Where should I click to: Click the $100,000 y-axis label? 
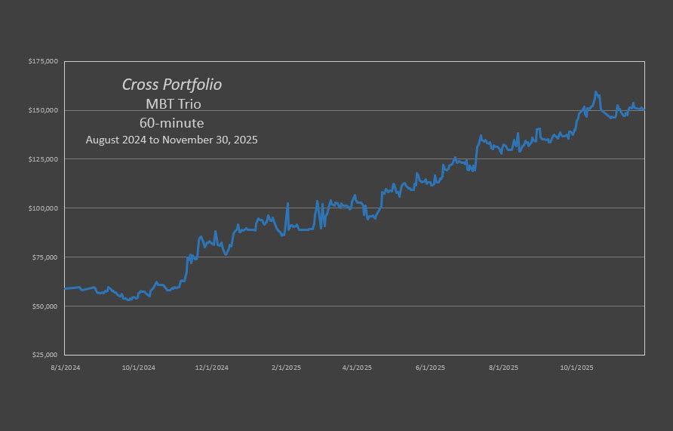tap(45, 208)
